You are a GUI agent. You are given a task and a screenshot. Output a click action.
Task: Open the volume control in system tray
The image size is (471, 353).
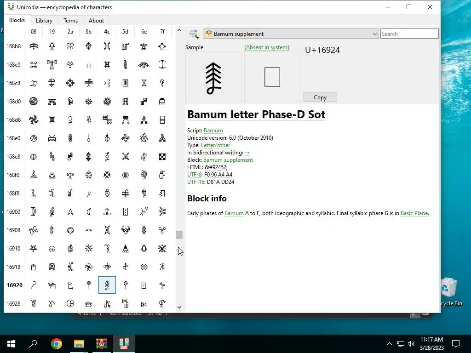click(x=412, y=344)
